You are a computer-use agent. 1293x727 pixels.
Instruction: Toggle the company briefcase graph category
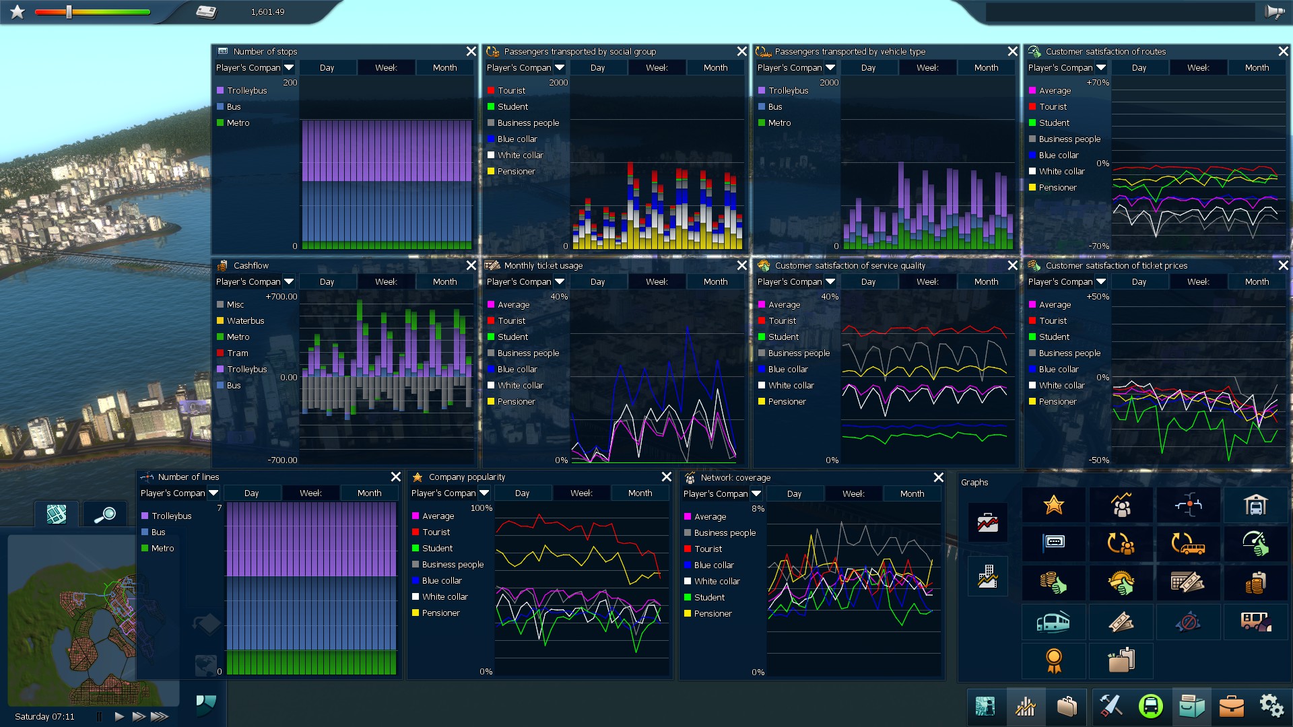pyautogui.click(x=987, y=522)
